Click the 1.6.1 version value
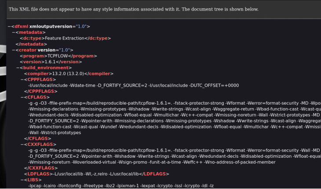Image resolution: width=321 pixels, height=189 pixels. [x=52, y=62]
